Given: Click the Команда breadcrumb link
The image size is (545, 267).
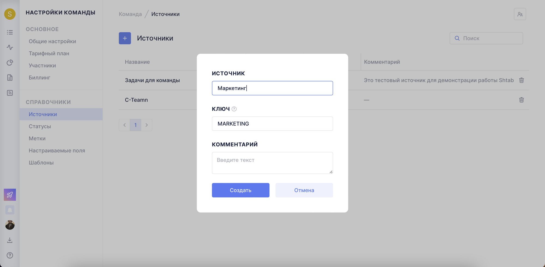Looking at the screenshot, I should point(130,14).
